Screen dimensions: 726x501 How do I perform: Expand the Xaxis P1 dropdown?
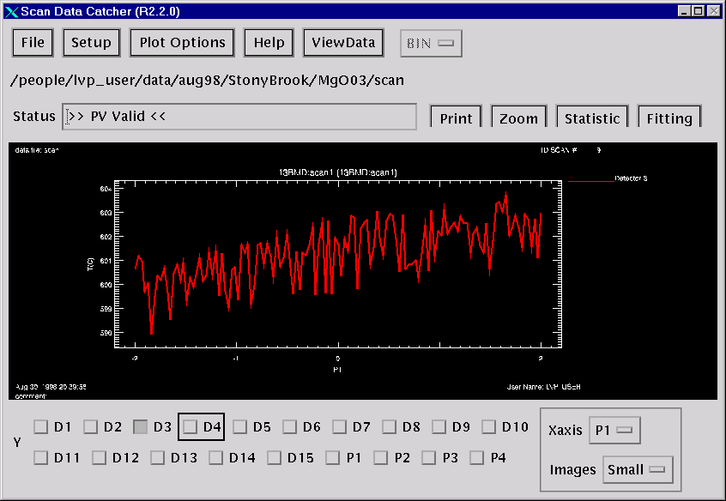click(x=614, y=431)
